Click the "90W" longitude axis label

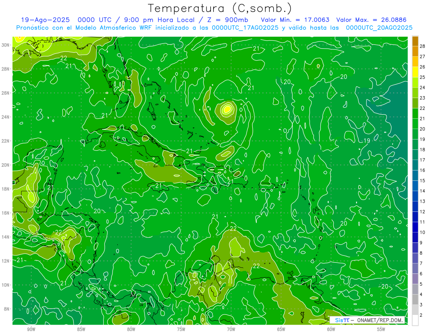coord(31,330)
